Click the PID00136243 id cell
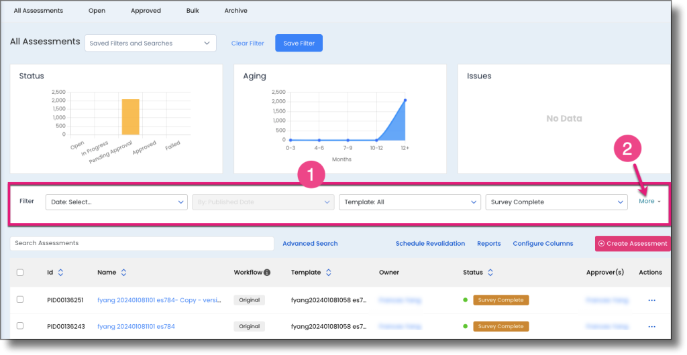Image resolution: width=687 pixels, height=355 pixels. pos(65,327)
